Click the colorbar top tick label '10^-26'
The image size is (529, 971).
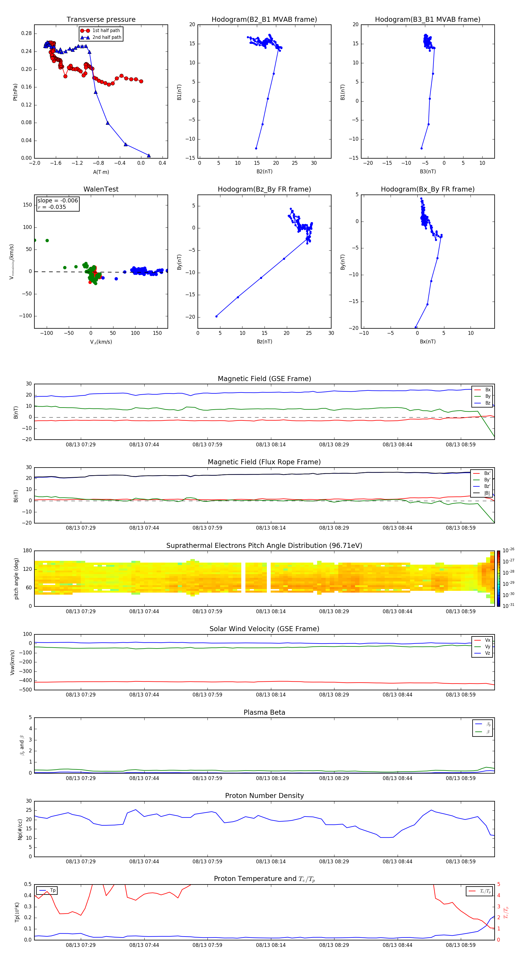[x=508, y=550]
